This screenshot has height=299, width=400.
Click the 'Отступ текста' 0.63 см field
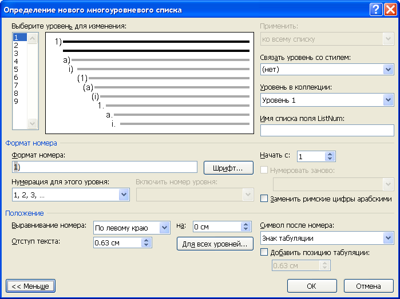[117, 243]
